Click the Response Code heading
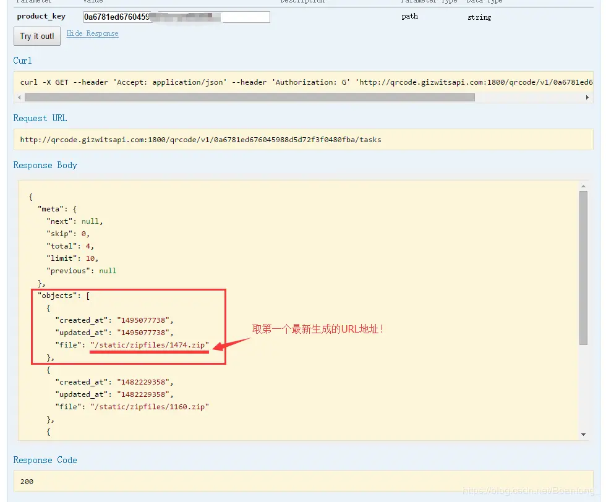 click(x=45, y=460)
